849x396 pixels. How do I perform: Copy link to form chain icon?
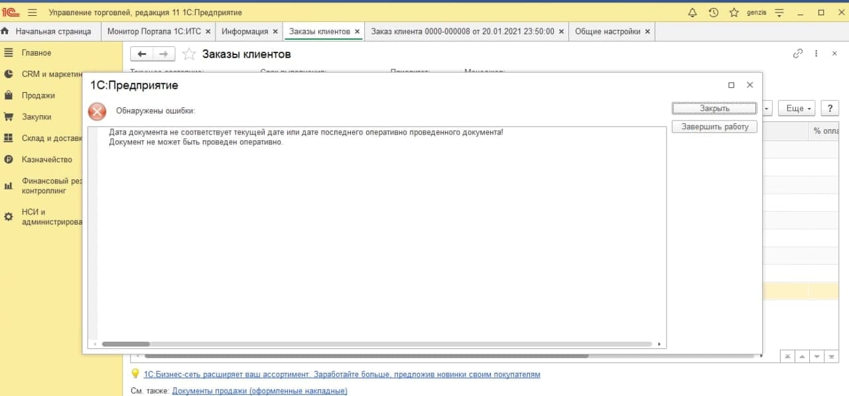(798, 54)
